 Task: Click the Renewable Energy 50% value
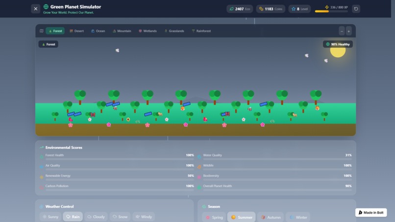coord(191,176)
